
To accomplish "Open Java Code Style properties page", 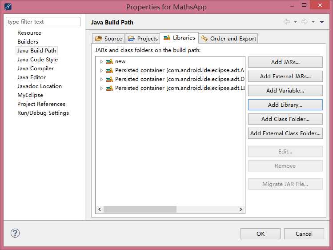I will tap(37, 60).
